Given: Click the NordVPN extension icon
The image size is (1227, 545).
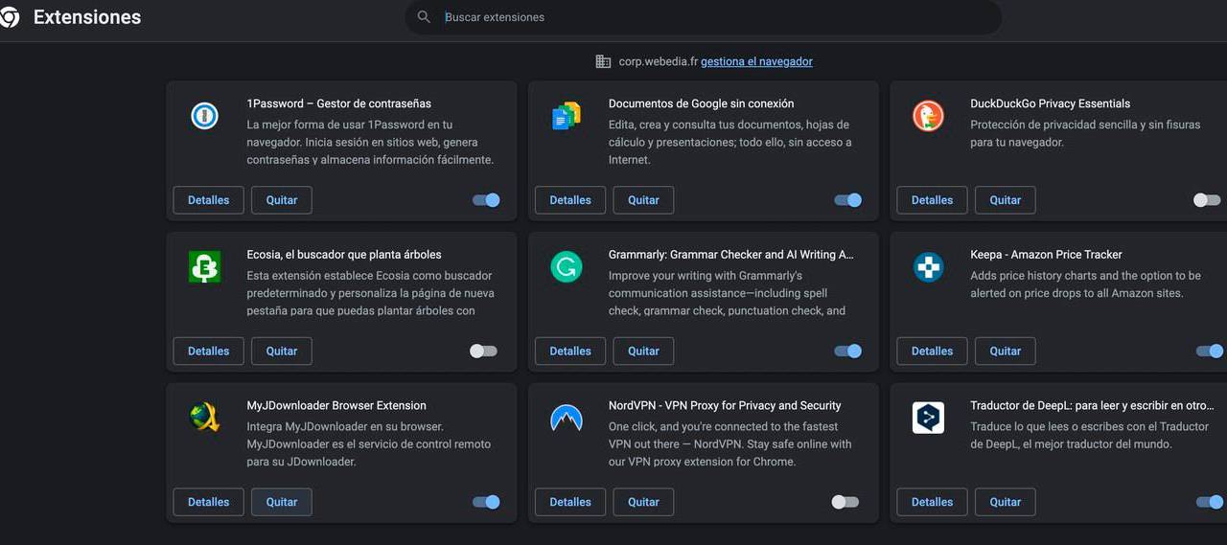Looking at the screenshot, I should pyautogui.click(x=567, y=418).
